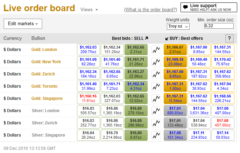This screenshot has width=240, height=153.
Task: Sell Gold New York at bid $1,161.71
Action: (136, 62)
